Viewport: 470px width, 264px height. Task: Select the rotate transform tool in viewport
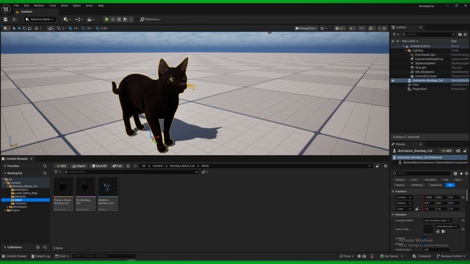tap(24, 29)
